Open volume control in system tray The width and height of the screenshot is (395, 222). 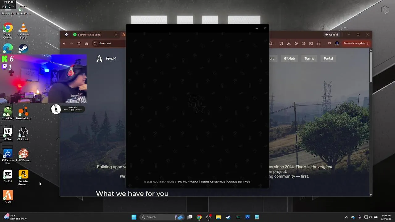click(371, 217)
